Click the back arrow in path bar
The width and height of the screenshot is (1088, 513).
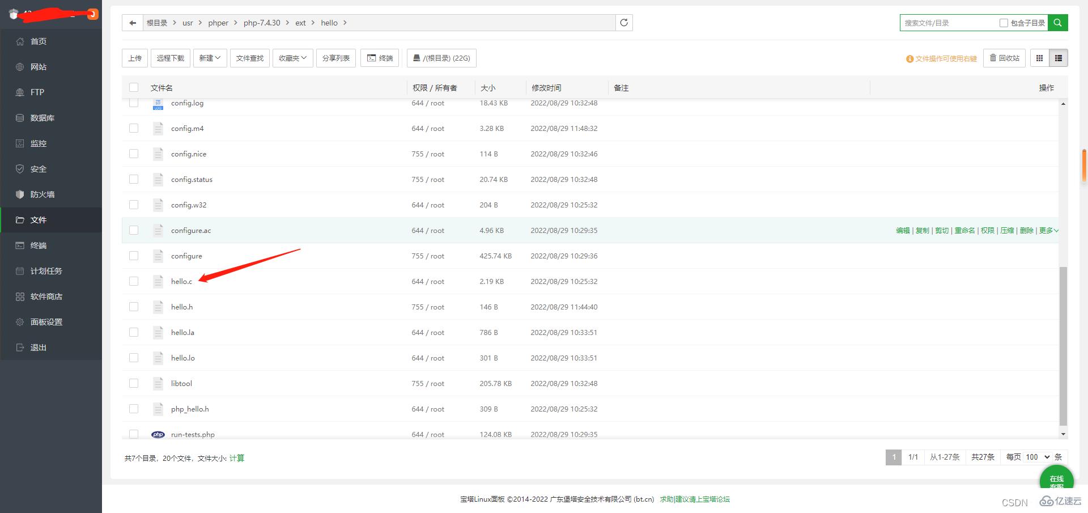pyautogui.click(x=132, y=23)
